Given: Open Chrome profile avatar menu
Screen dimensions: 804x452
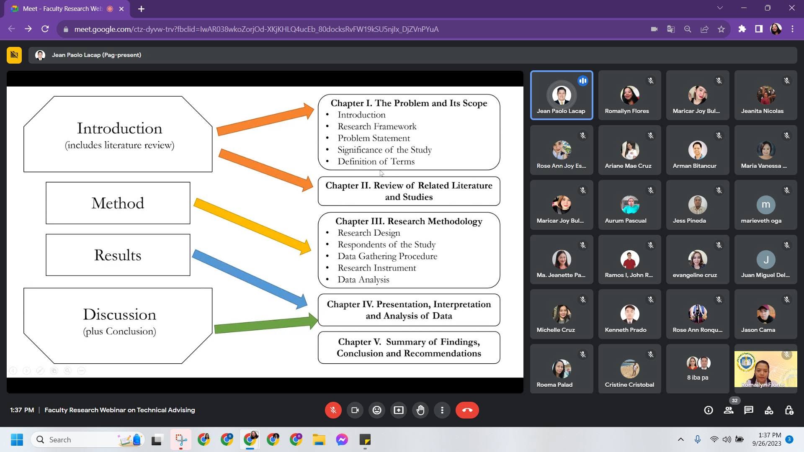Looking at the screenshot, I should tap(776, 29).
